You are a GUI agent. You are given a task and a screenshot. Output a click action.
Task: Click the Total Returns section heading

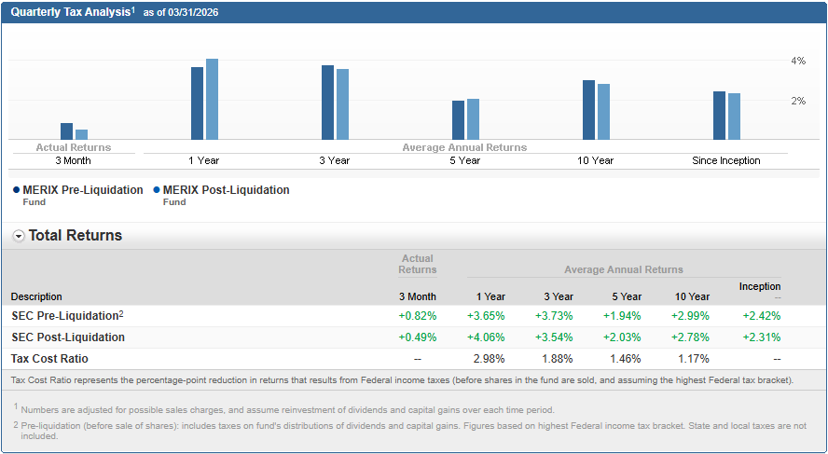click(x=76, y=236)
